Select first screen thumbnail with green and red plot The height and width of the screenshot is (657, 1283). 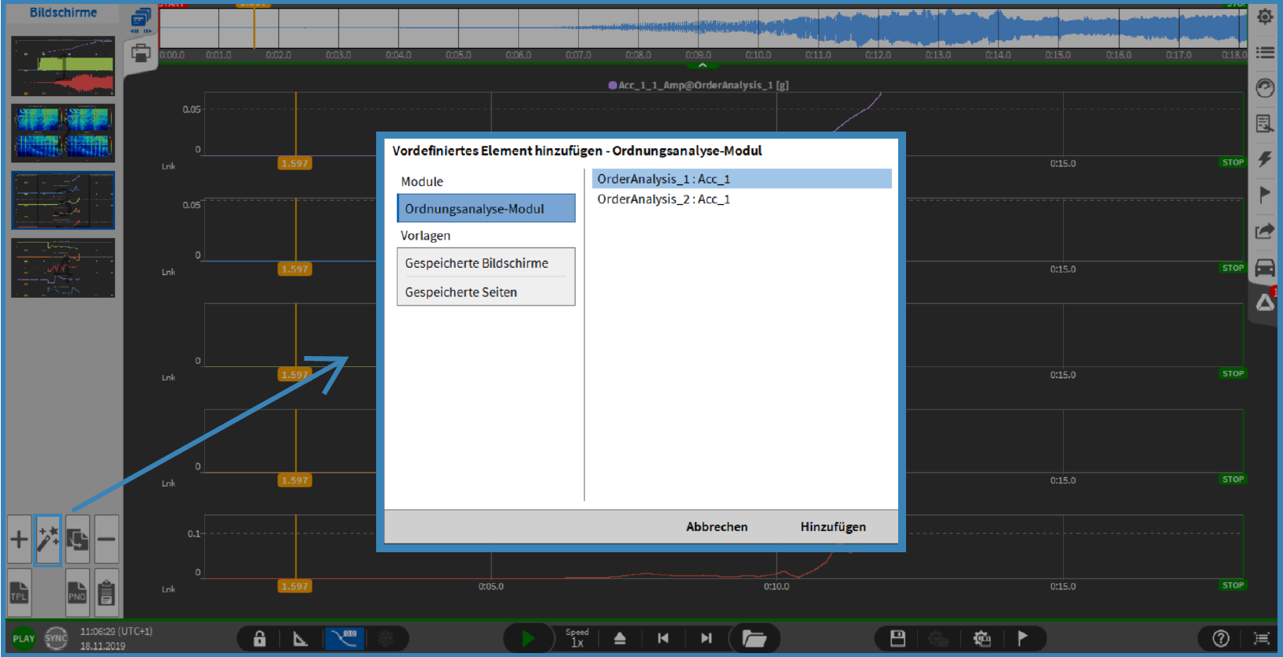[63, 66]
